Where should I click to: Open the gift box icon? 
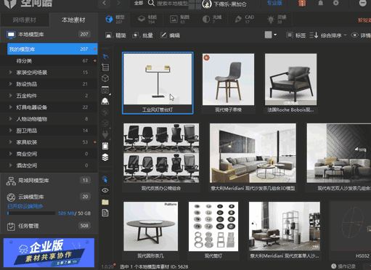[302, 3]
